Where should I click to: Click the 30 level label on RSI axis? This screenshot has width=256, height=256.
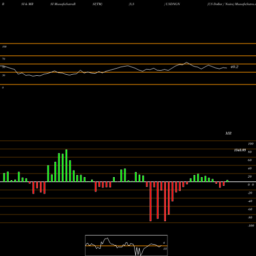coord(4,75)
